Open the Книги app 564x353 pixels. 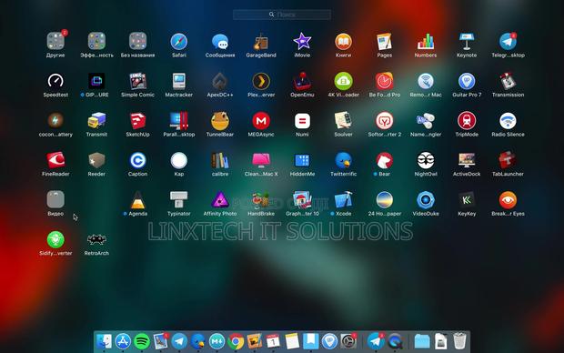(343, 42)
